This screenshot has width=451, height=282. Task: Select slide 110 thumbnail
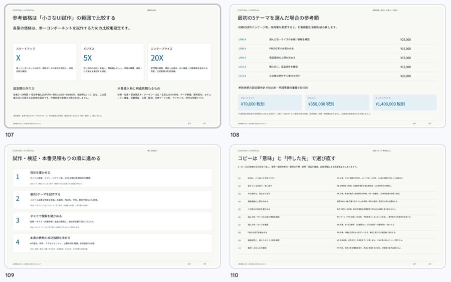[338, 206]
